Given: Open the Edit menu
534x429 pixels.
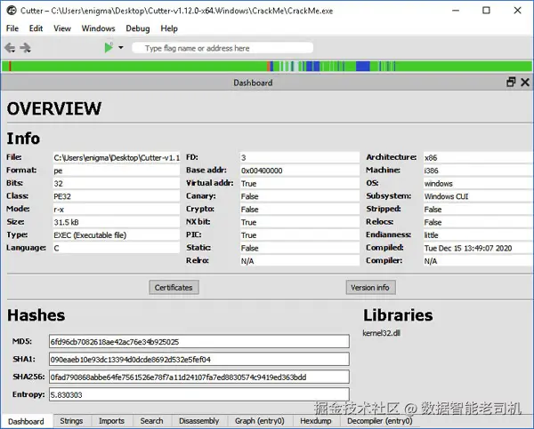Looking at the screenshot, I should coord(36,28).
